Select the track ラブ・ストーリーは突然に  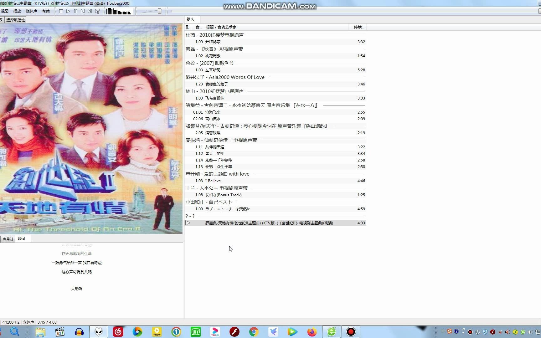click(275, 209)
